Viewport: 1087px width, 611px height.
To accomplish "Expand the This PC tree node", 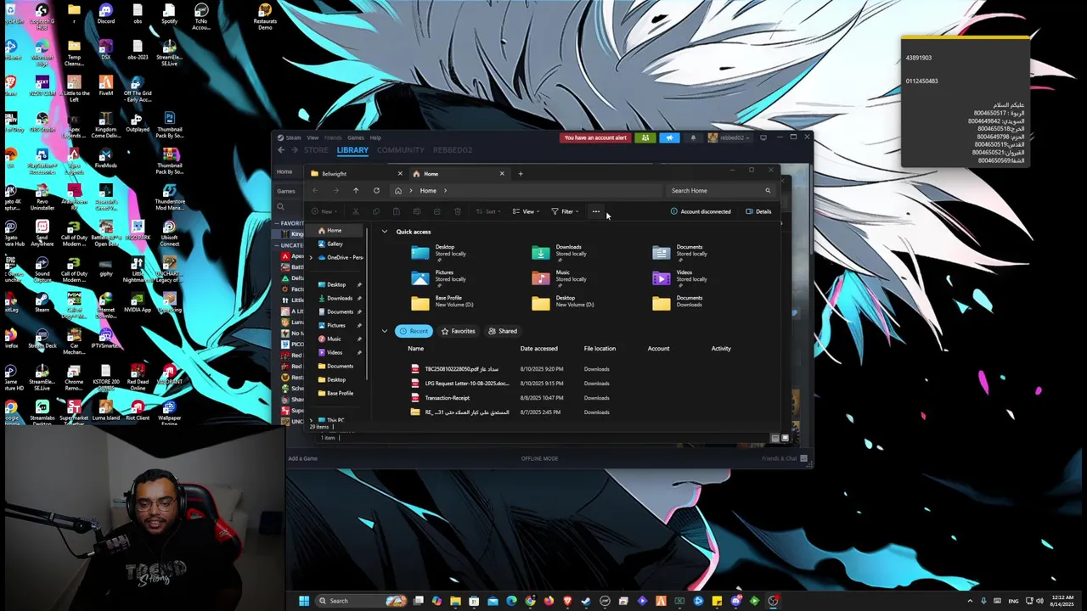I will coord(311,420).
